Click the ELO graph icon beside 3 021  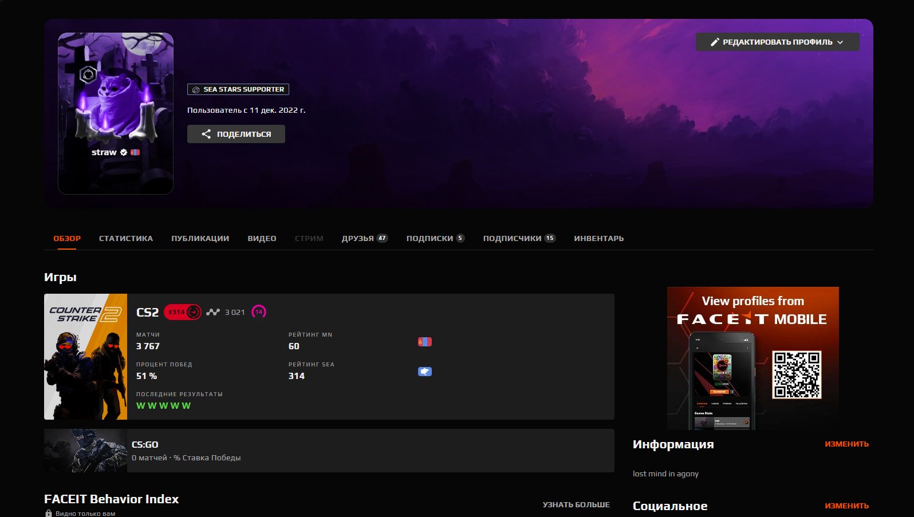213,312
